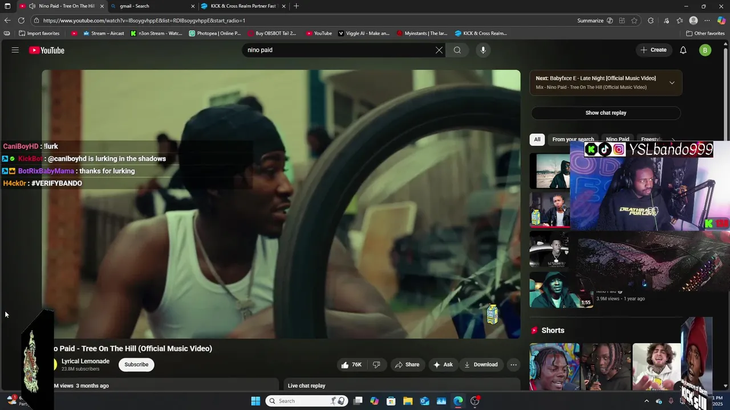Clear the 'nino paid' search text
The image size is (730, 410).
click(439, 50)
